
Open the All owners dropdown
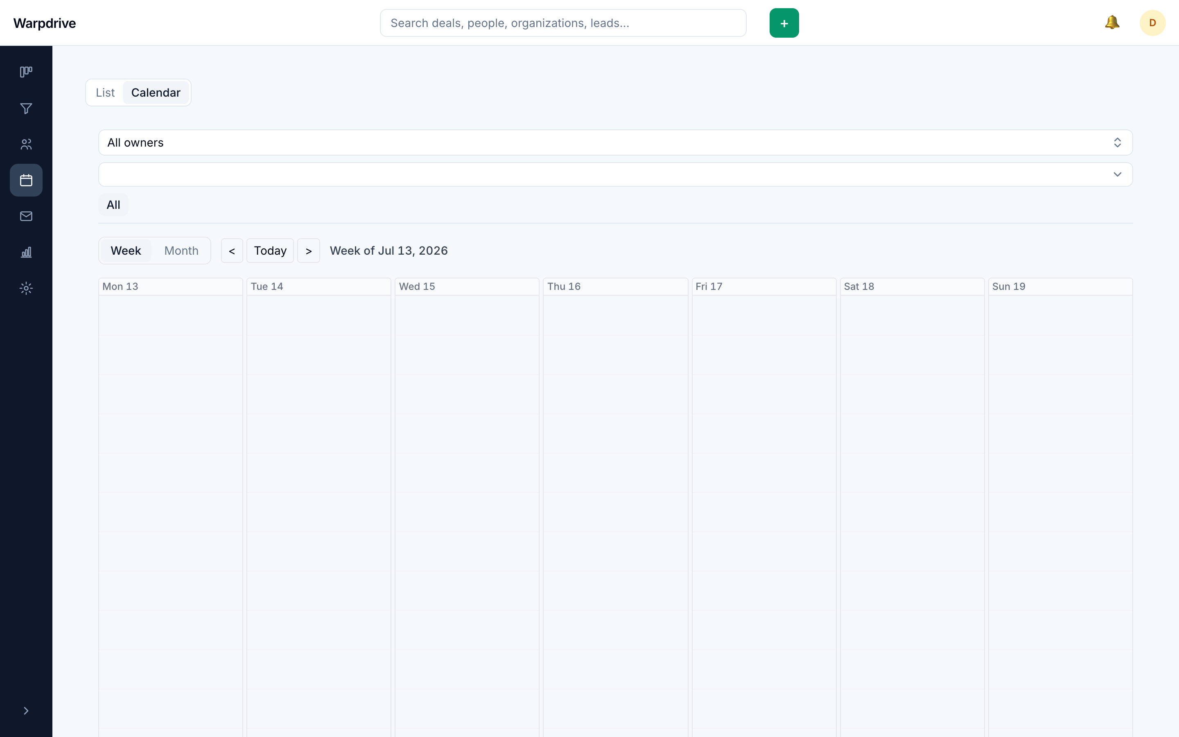coord(615,142)
